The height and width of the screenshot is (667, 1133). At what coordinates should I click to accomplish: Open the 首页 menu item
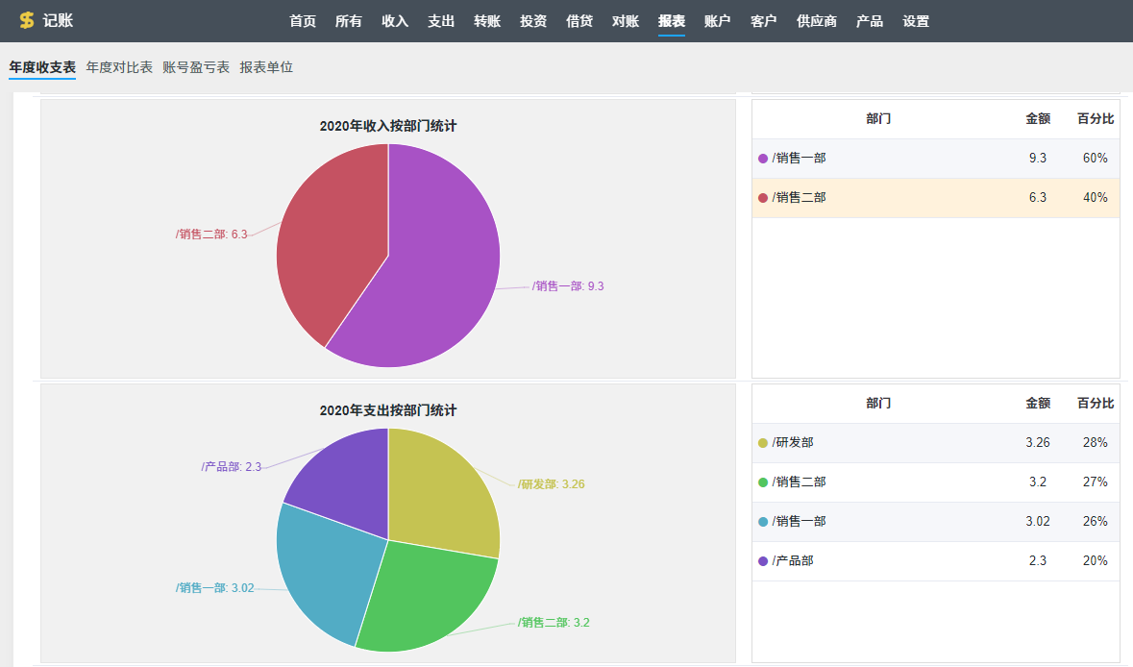[x=303, y=22]
